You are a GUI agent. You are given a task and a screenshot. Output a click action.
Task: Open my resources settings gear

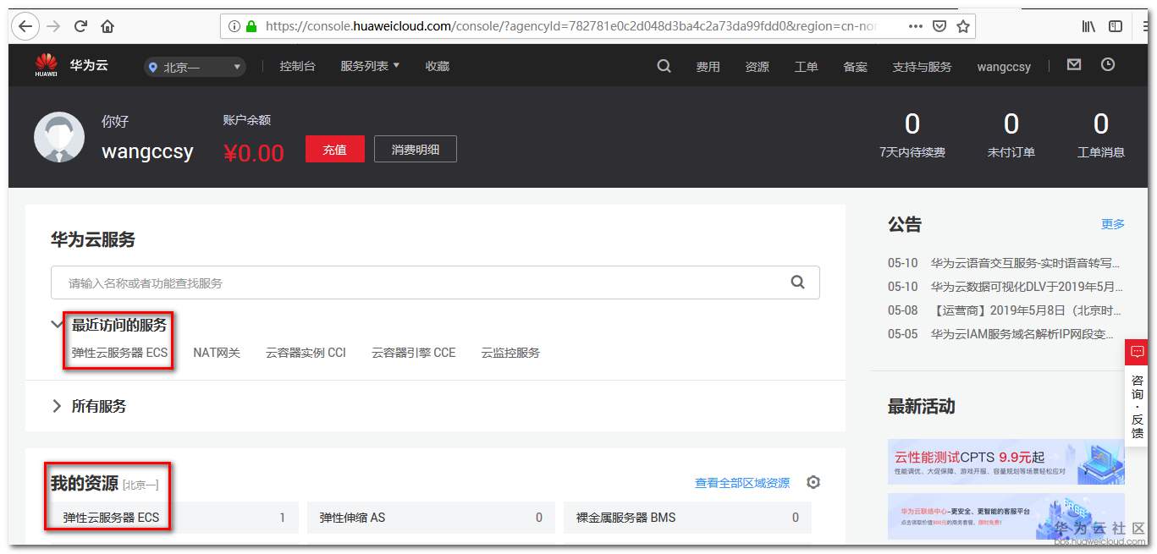click(813, 482)
